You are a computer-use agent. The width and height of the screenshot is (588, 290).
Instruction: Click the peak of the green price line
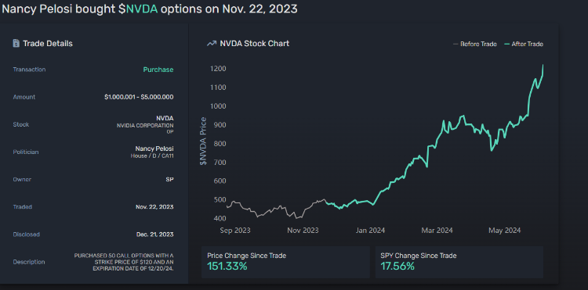[x=543, y=65]
